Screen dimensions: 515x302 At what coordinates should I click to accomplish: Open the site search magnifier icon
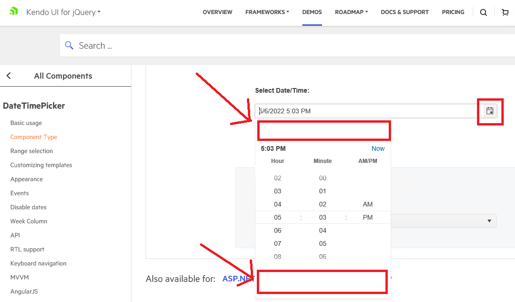tap(483, 13)
